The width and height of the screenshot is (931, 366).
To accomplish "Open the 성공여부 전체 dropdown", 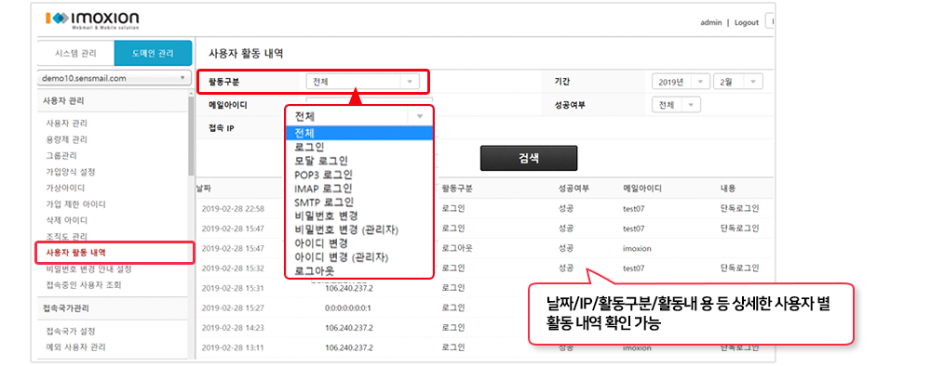I will [676, 105].
